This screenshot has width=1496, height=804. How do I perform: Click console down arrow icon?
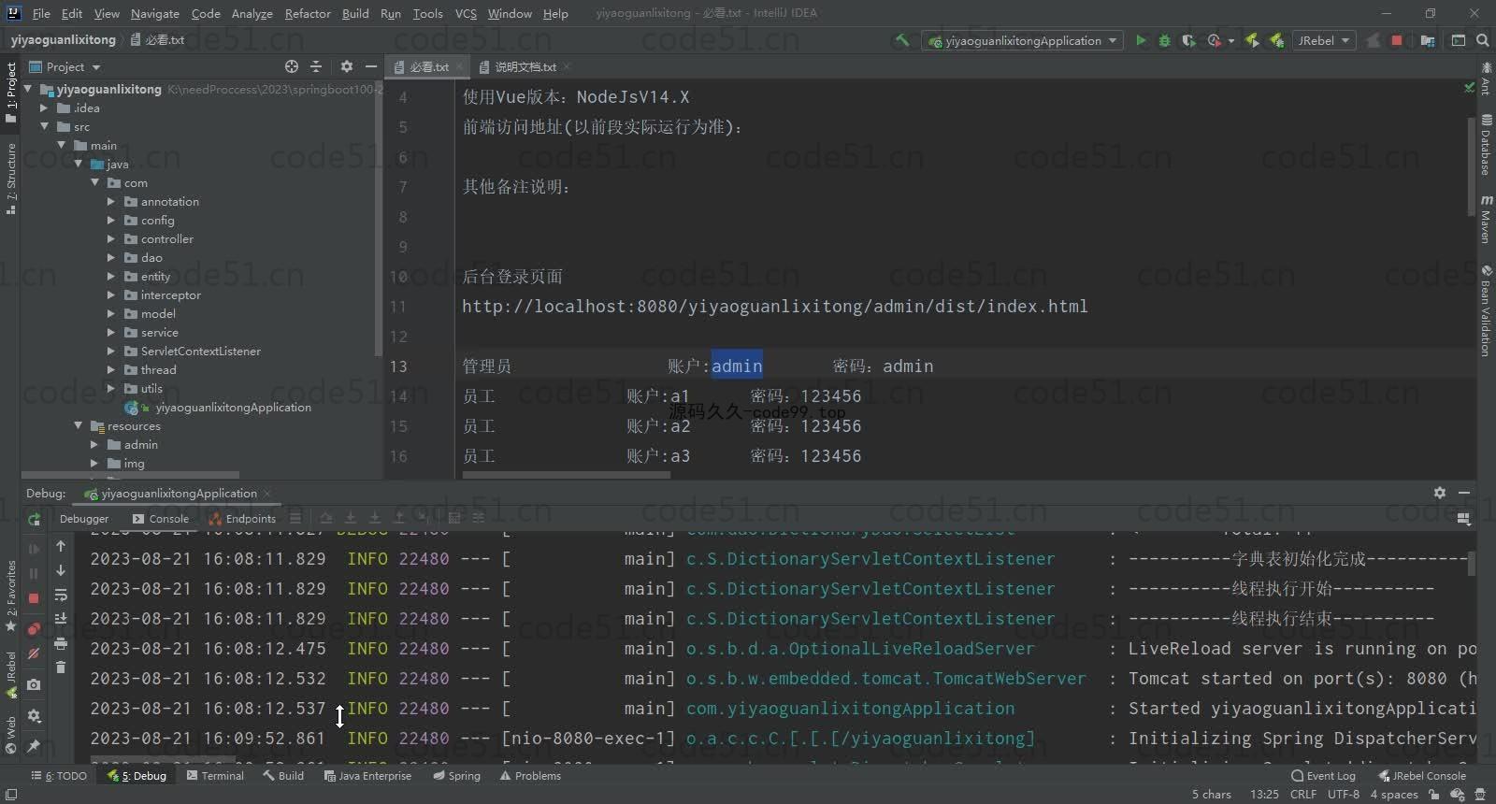(x=61, y=570)
